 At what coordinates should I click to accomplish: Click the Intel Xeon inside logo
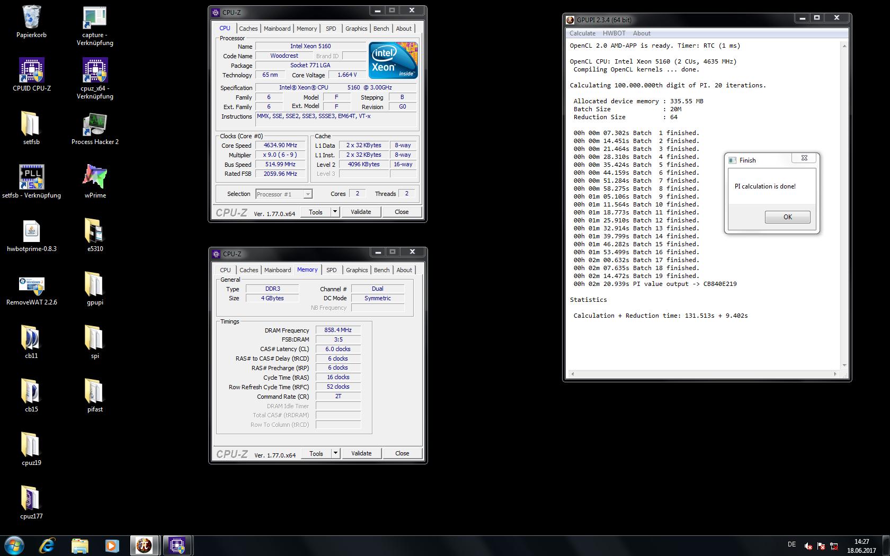point(393,60)
